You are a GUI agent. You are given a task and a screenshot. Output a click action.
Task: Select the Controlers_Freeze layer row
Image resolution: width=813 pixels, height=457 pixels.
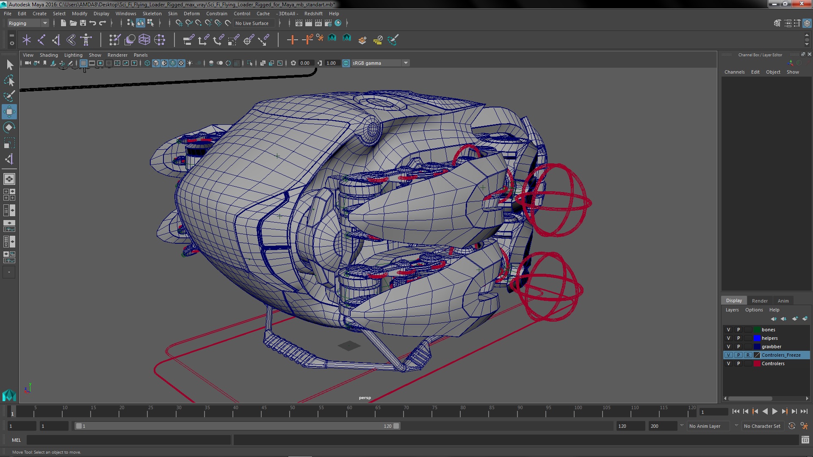pos(766,355)
